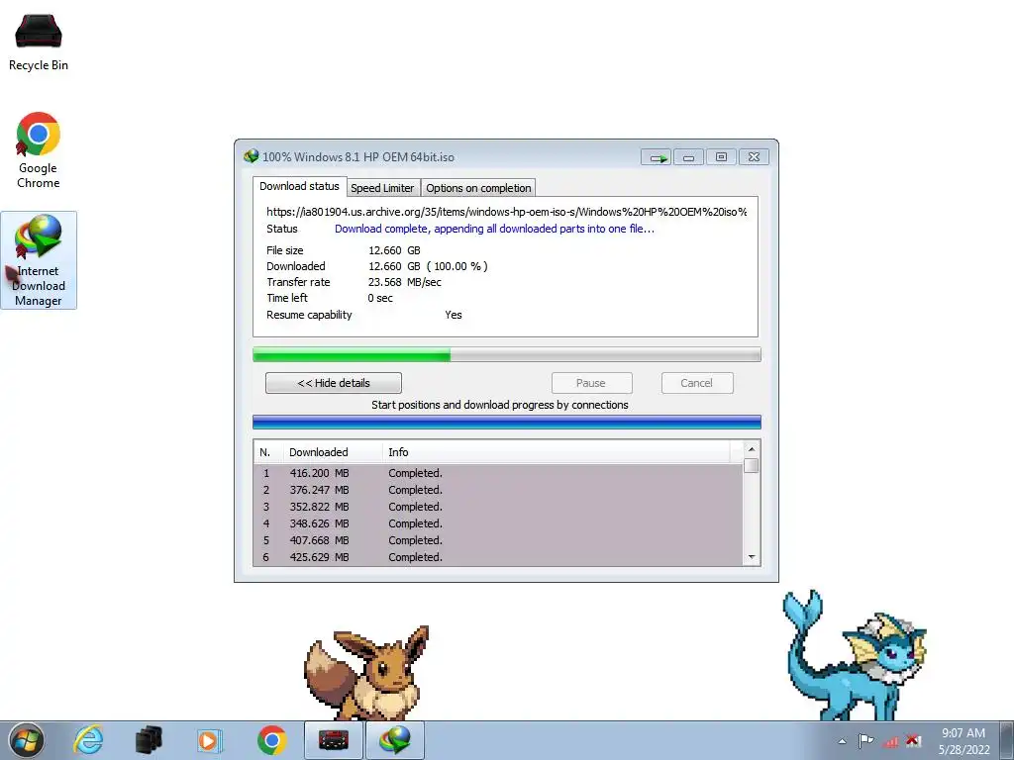Click the Resume capability value Yes
This screenshot has width=1014, height=760.
point(454,315)
